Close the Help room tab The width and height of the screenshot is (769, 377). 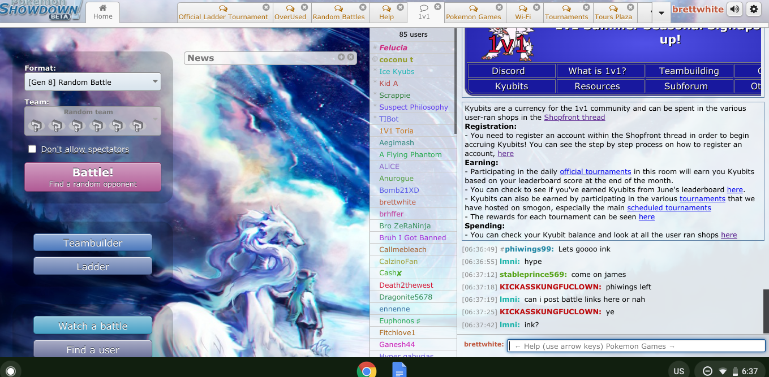[400, 7]
